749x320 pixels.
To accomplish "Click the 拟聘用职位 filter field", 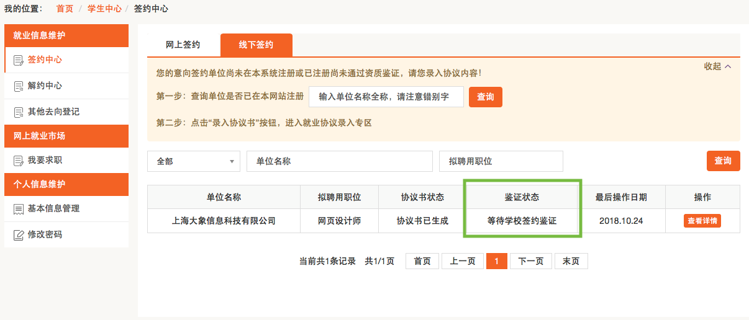I will (501, 161).
